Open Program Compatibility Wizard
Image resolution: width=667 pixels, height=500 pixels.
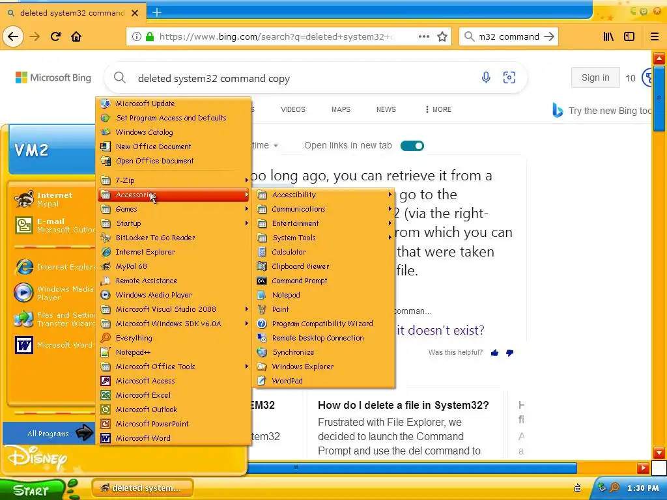[322, 324]
